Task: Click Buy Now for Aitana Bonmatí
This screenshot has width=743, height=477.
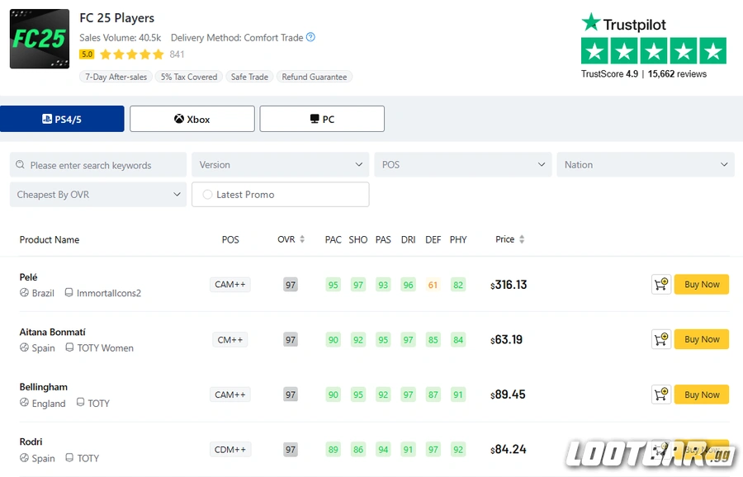Action: pyautogui.click(x=702, y=340)
